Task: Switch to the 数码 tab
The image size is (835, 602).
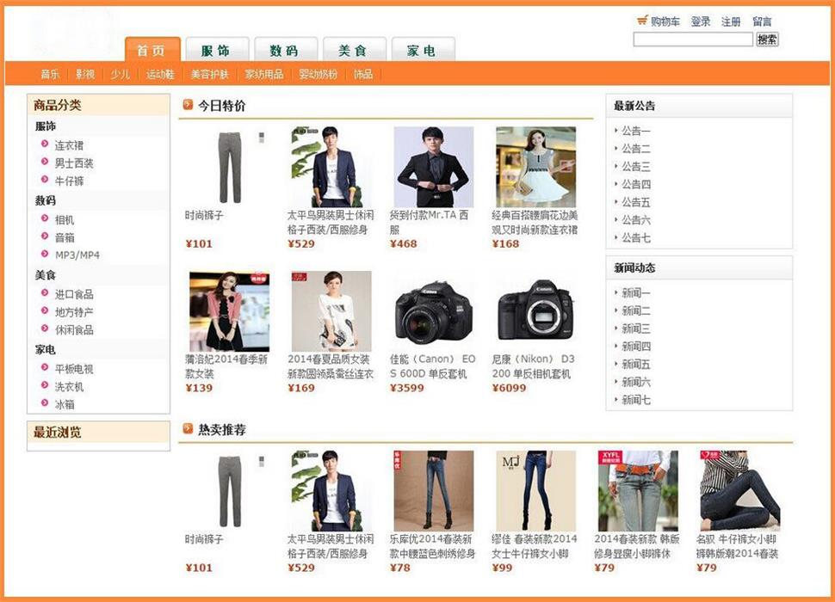Action: click(x=286, y=50)
